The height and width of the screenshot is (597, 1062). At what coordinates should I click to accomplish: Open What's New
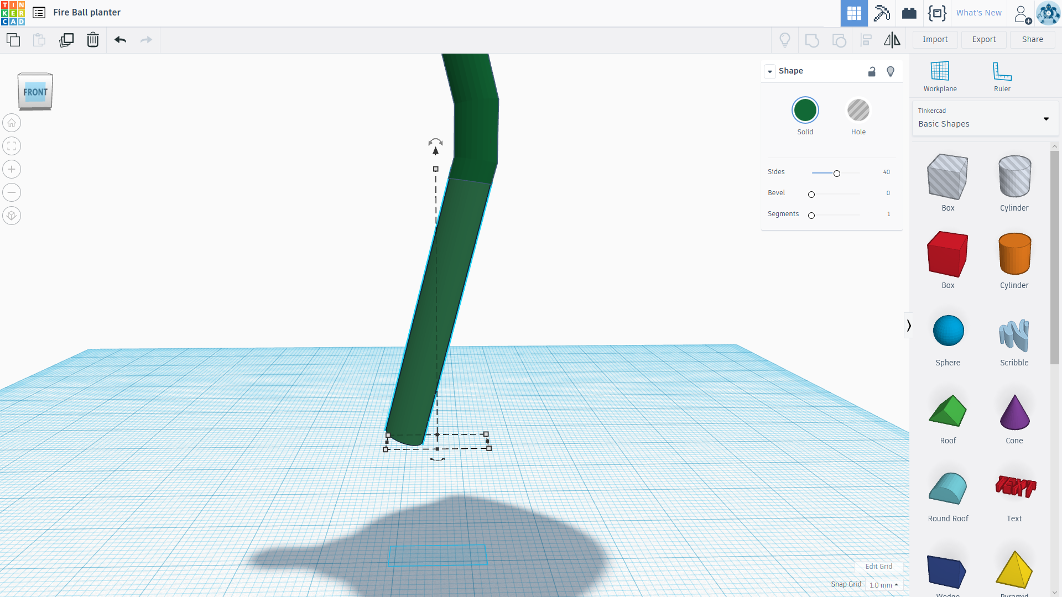[x=978, y=13]
